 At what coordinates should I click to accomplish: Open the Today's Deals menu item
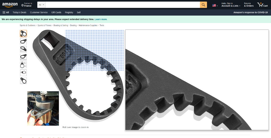coord(19,12)
